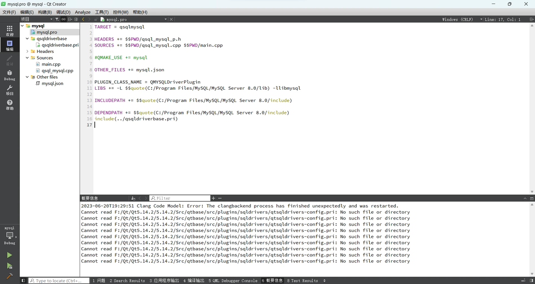This screenshot has height=284, width=535.
Task: Switch to 3 应用程序输出 tab
Action: [164, 280]
